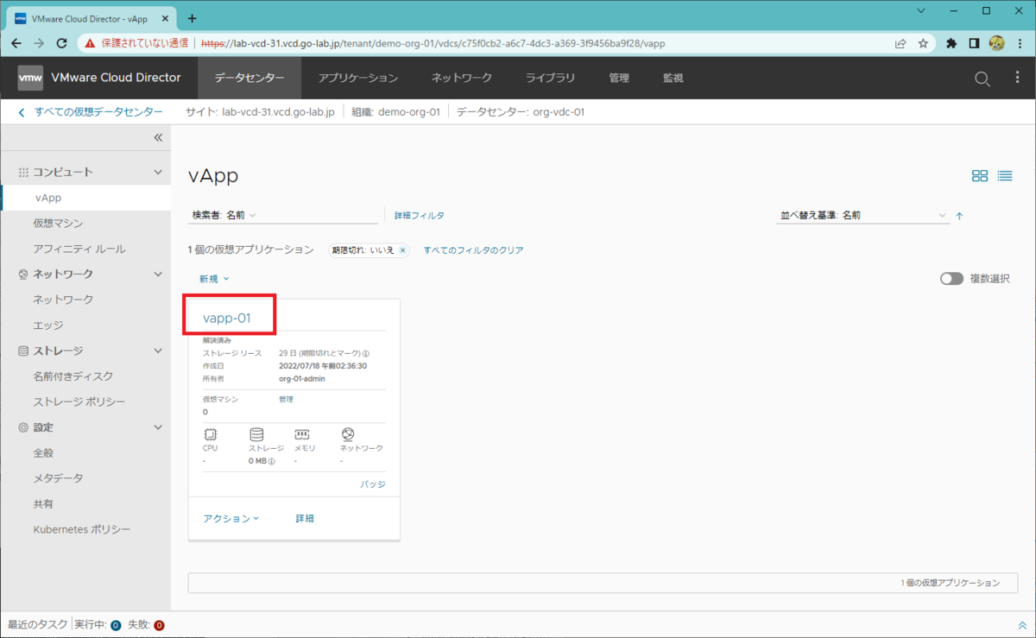Open the three-dot user menu in header
Viewport: 1036px width, 638px height.
point(1017,78)
